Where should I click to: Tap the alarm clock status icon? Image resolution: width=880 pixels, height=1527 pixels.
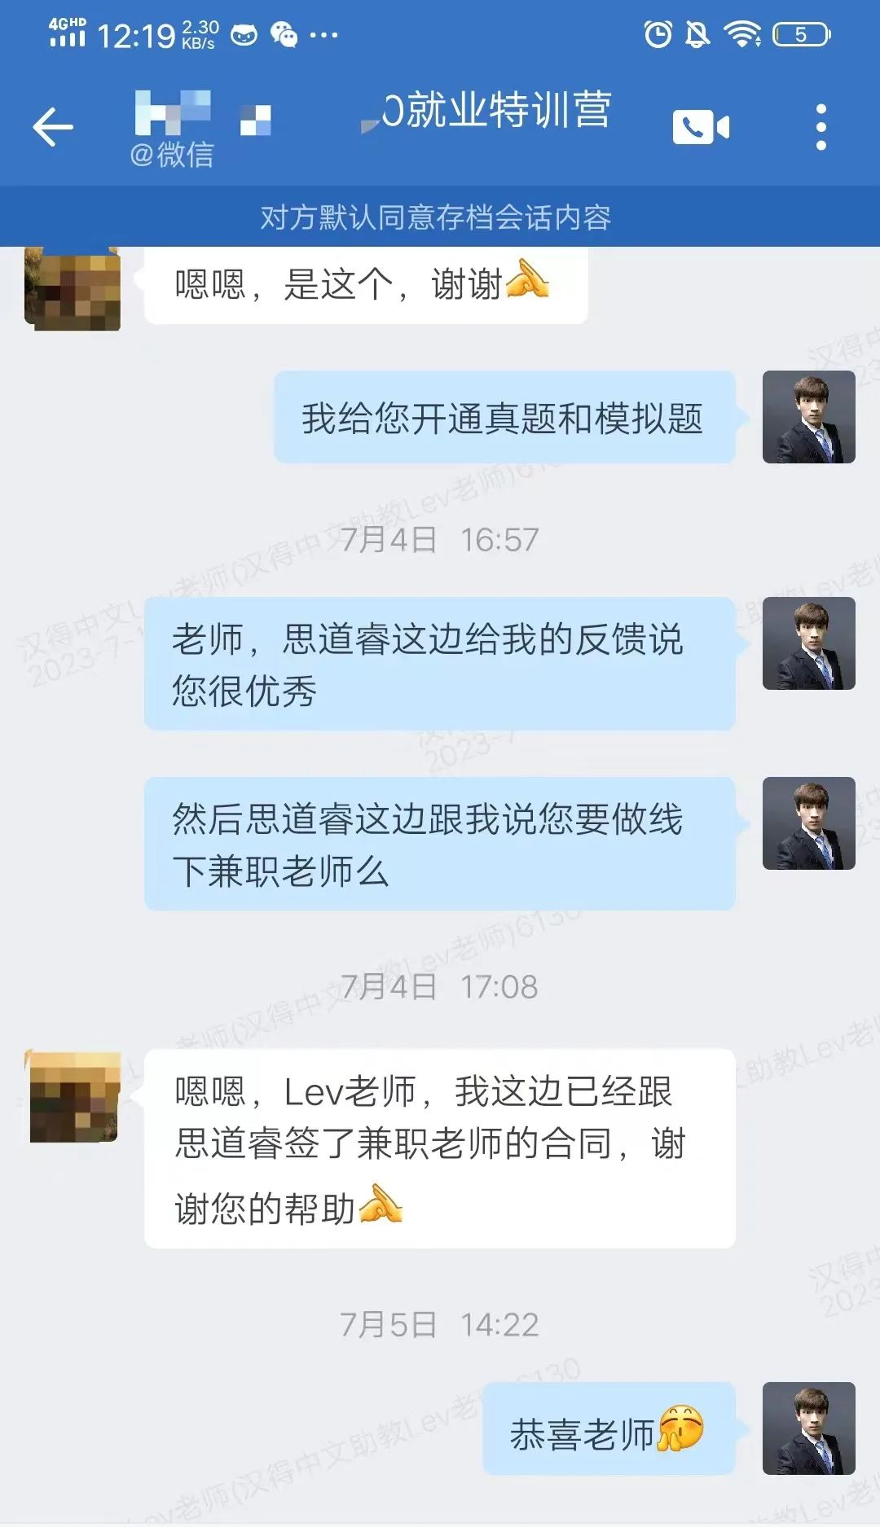(x=658, y=34)
